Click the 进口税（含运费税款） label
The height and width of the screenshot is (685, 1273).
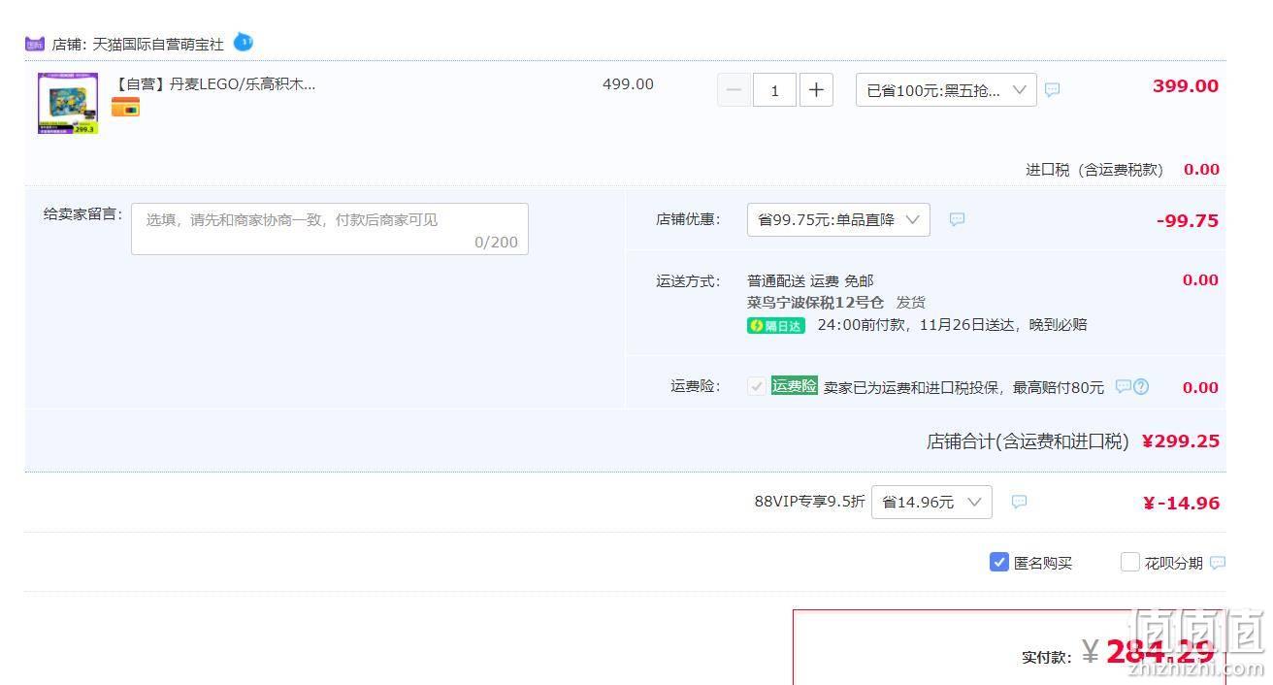point(1094,170)
